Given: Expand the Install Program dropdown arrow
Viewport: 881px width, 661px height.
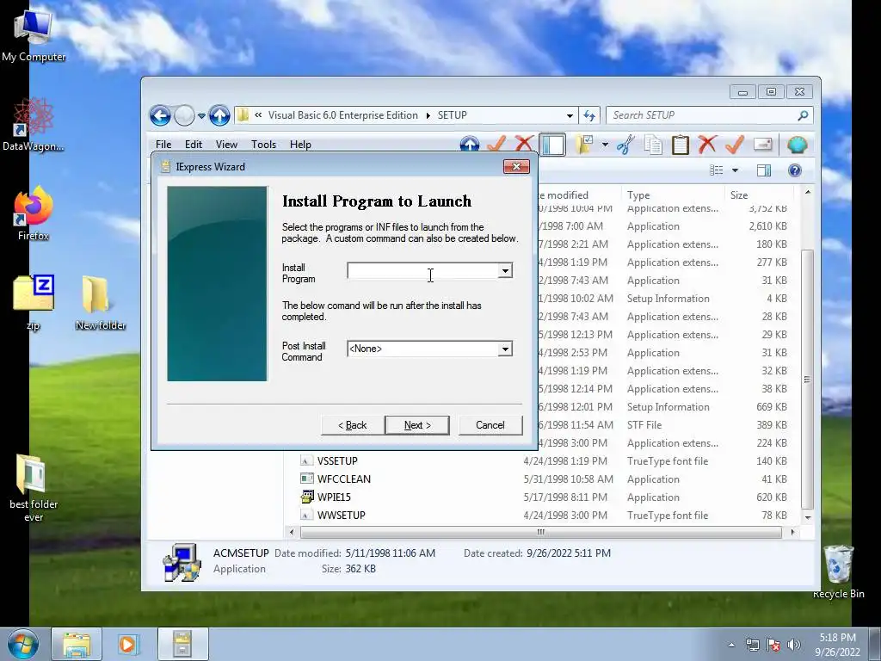Looking at the screenshot, I should [505, 271].
